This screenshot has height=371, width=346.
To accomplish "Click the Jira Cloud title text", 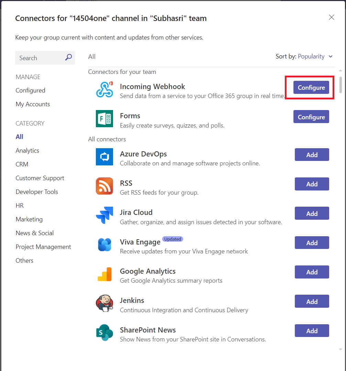I will (x=136, y=212).
